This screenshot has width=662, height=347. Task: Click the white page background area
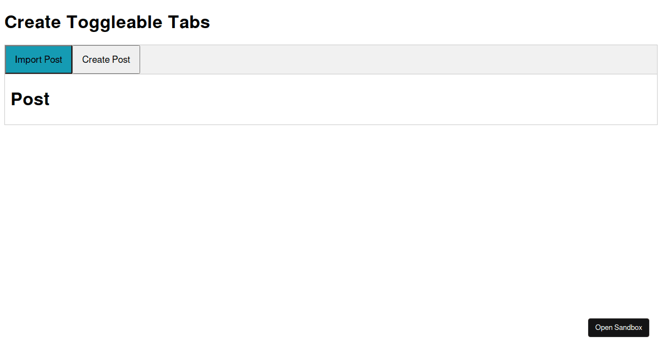tap(331, 220)
